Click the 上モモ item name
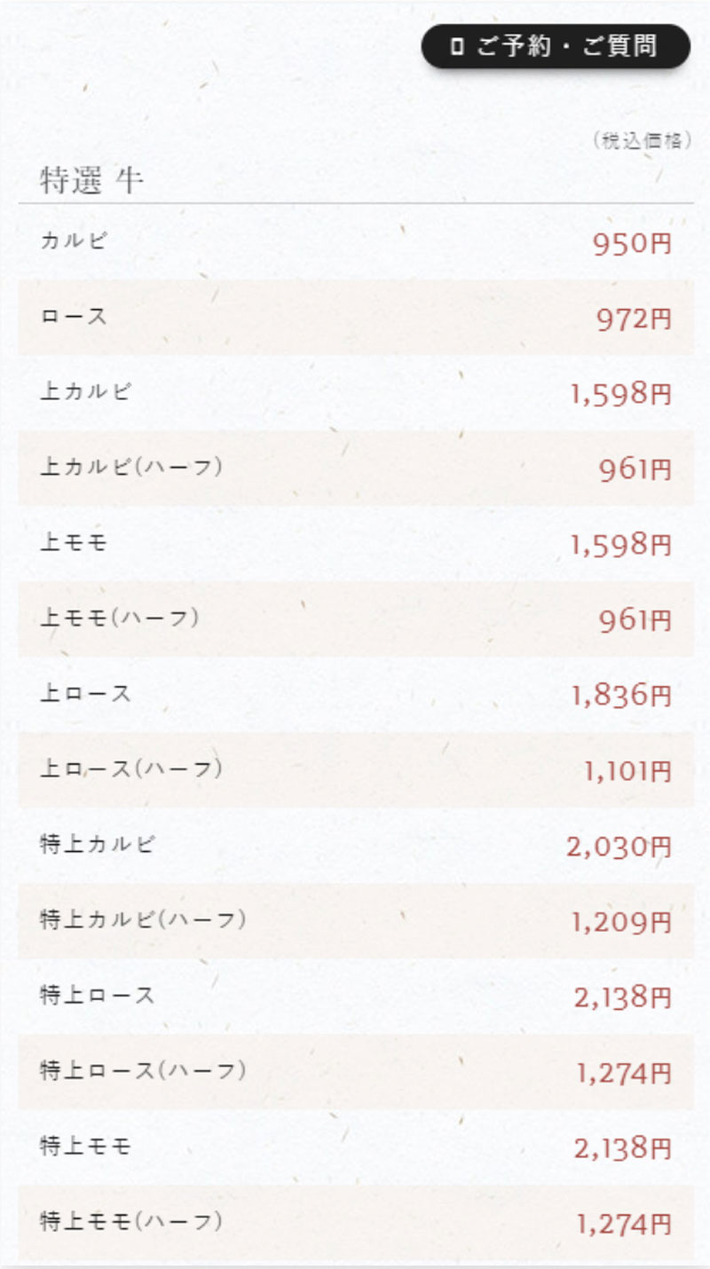 pyautogui.click(x=74, y=542)
